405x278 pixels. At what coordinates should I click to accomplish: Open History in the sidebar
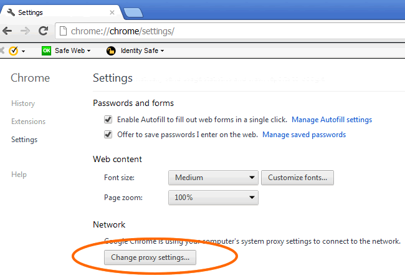(23, 103)
